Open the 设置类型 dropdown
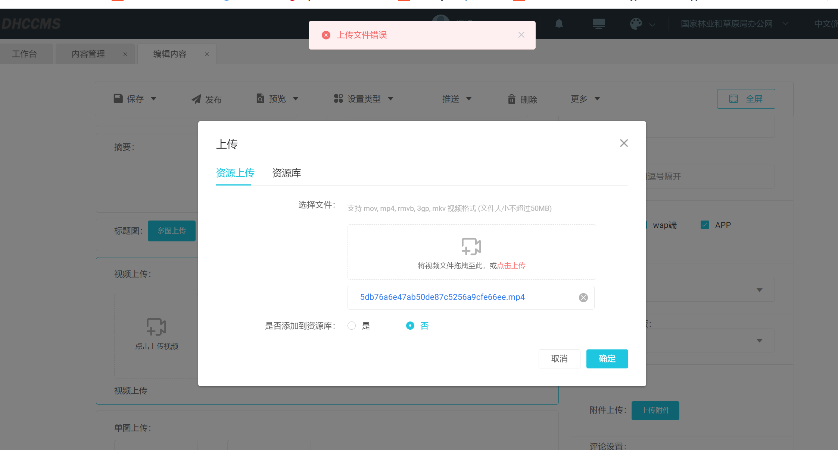838x450 pixels. click(x=364, y=99)
